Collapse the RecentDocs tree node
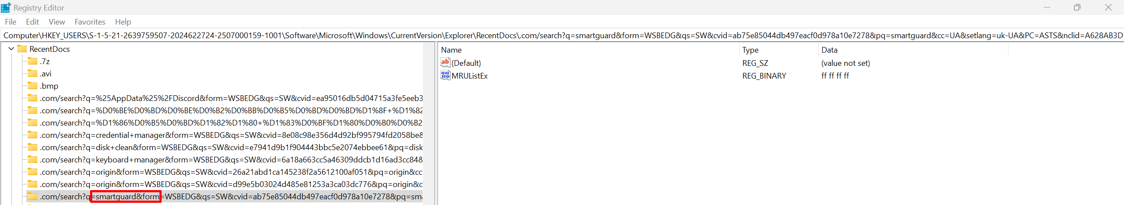The image size is (1124, 205). coord(11,49)
